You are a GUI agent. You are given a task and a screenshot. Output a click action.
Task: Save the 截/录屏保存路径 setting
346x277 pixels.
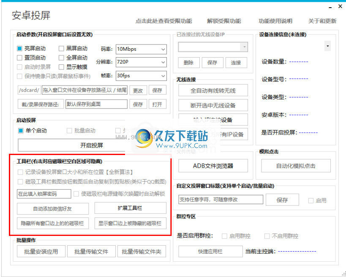tap(138, 104)
